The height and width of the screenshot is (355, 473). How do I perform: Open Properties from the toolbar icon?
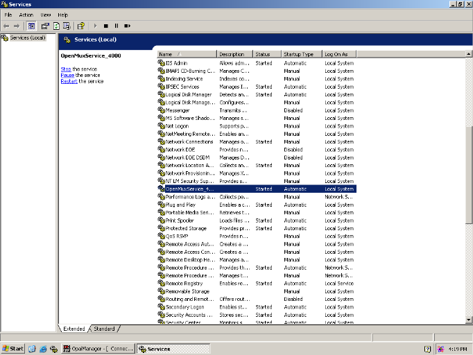tap(45, 26)
